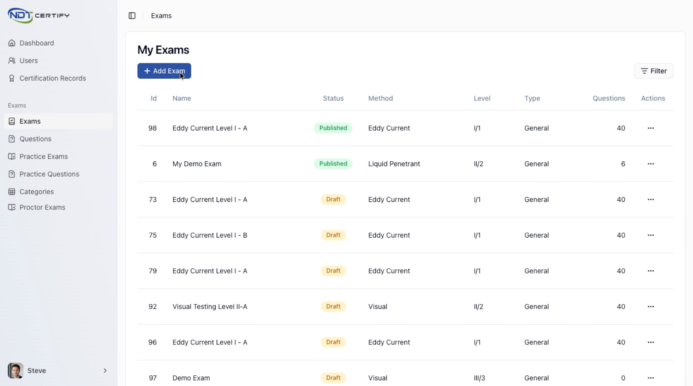Toggle the sidebar panel icon
693x386 pixels.
point(132,16)
